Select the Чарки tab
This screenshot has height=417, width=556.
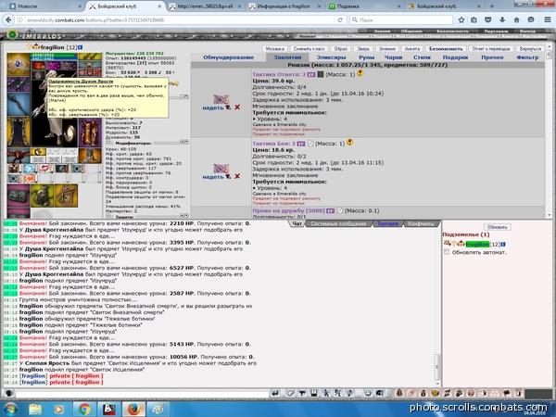click(394, 57)
